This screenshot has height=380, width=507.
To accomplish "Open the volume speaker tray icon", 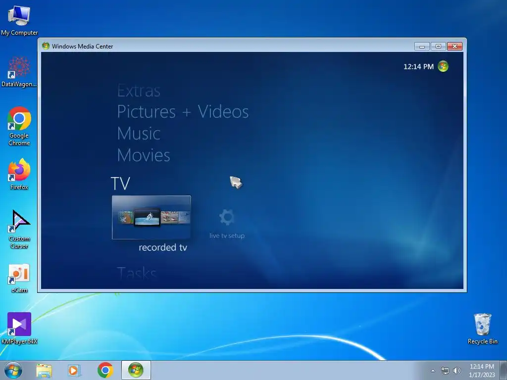I will (x=457, y=371).
